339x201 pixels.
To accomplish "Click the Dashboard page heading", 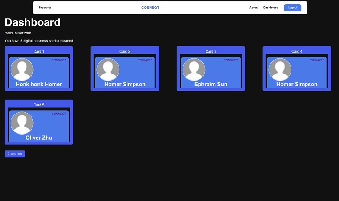I will (x=32, y=22).
